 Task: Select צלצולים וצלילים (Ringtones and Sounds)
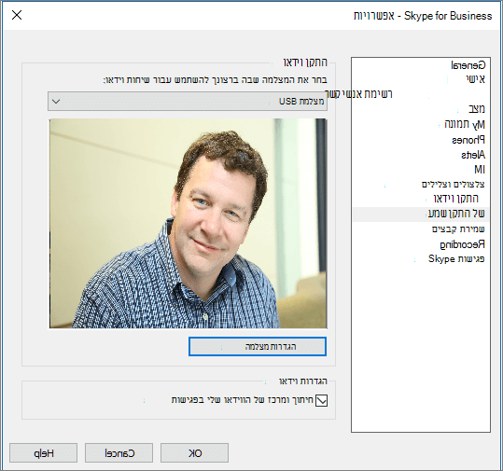pos(453,184)
